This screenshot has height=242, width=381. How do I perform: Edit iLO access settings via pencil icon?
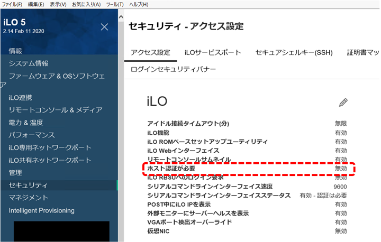coord(343,103)
